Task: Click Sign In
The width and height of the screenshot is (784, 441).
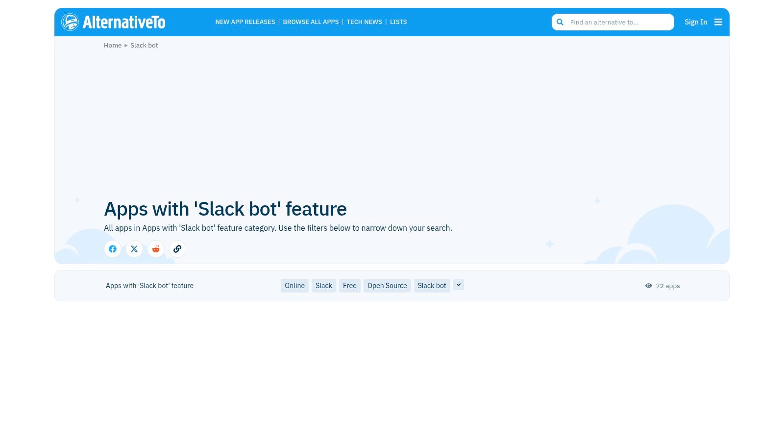Action: click(x=696, y=22)
